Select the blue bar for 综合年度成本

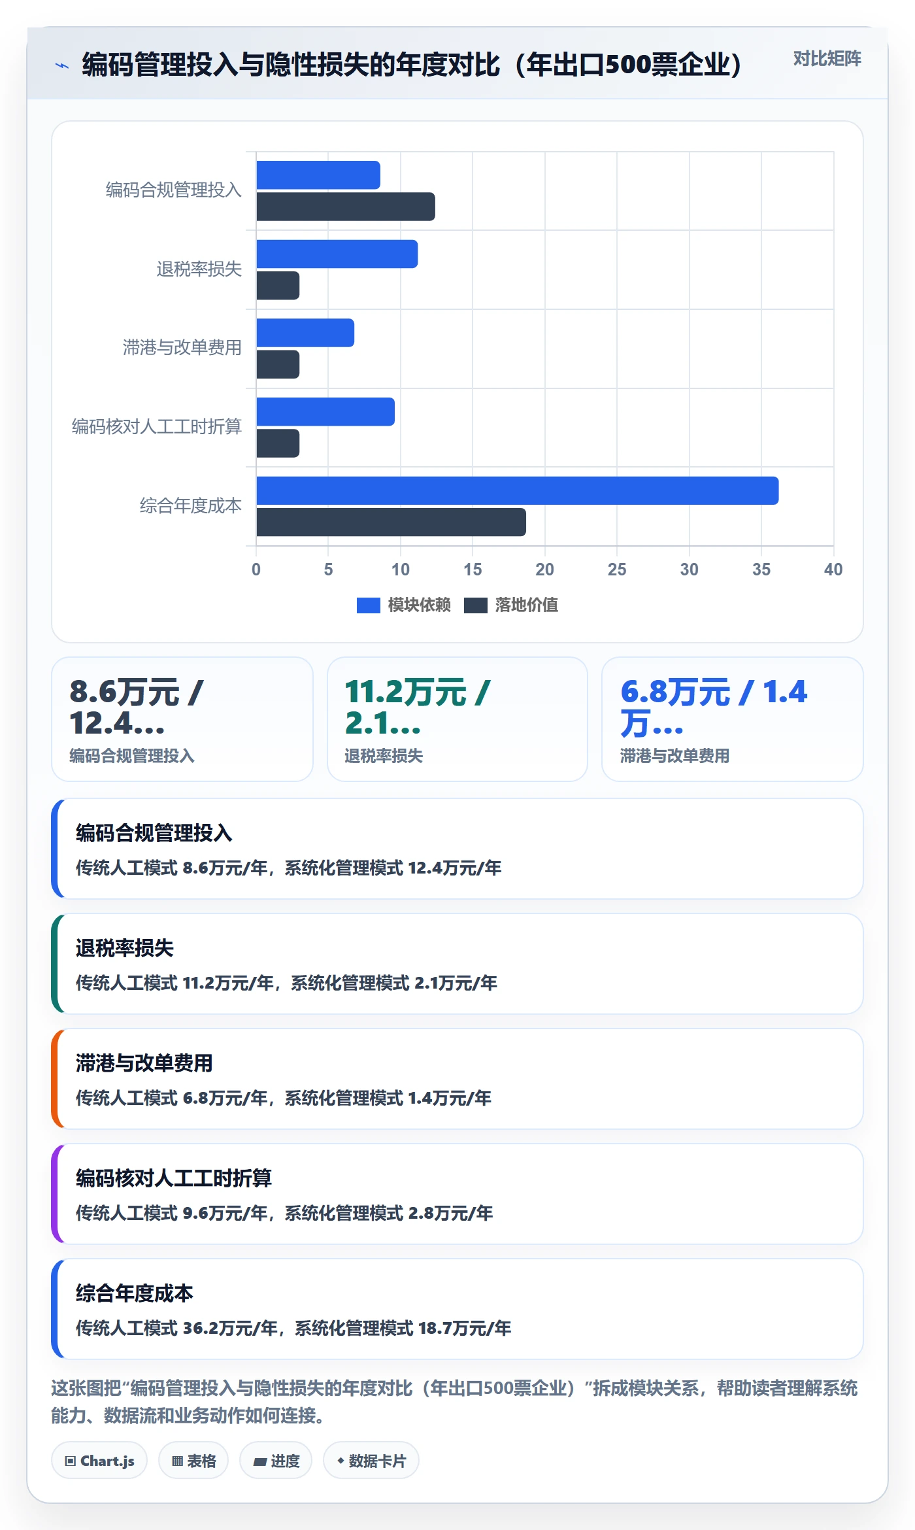pyautogui.click(x=517, y=490)
